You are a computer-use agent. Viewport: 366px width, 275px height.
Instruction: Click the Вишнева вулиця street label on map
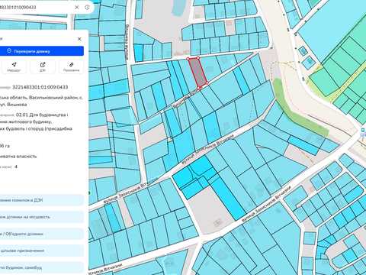click(185, 98)
